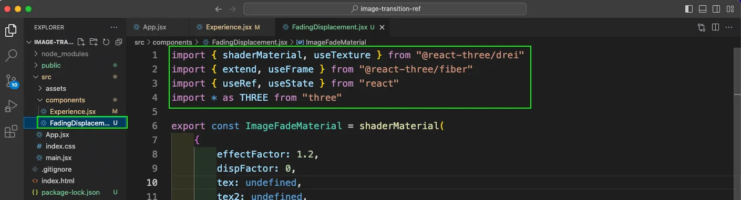Collapse the components folder
The width and height of the screenshot is (741, 200).
pyautogui.click(x=65, y=100)
